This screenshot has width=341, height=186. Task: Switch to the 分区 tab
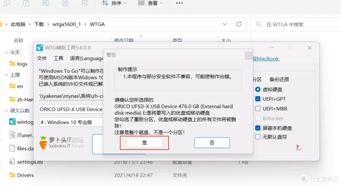click(x=257, y=79)
